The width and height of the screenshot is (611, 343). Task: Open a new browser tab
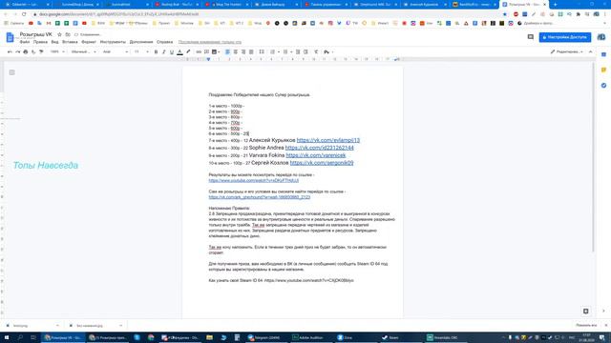click(556, 4)
